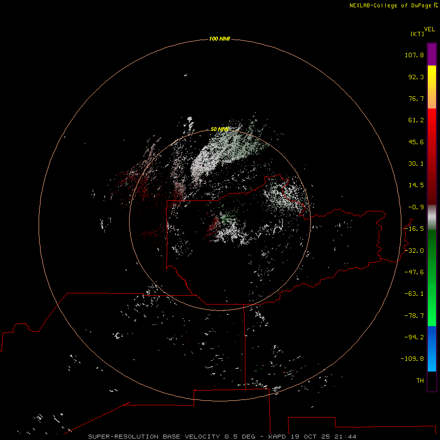Click the -32.0 legend value
This screenshot has width=440, height=440.
[414, 251]
